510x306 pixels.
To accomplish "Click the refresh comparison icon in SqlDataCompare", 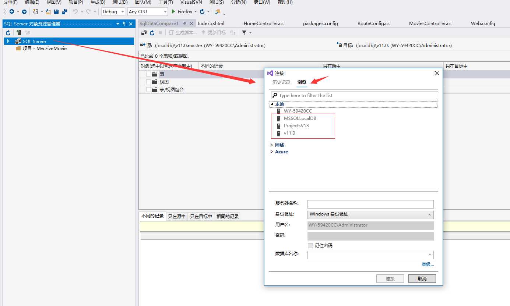I will [x=152, y=33].
